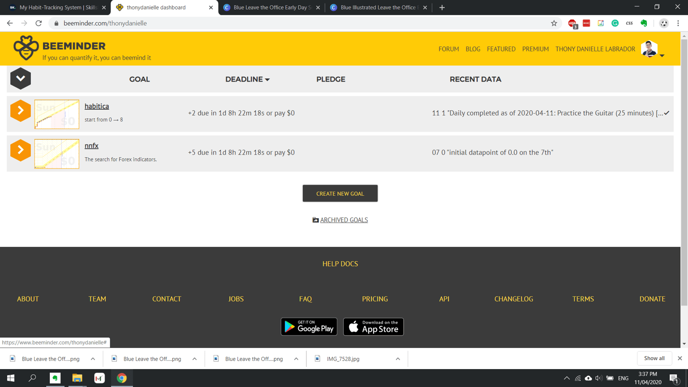Open the Chrome three-dot menu
The image size is (688, 387).
tap(678, 23)
